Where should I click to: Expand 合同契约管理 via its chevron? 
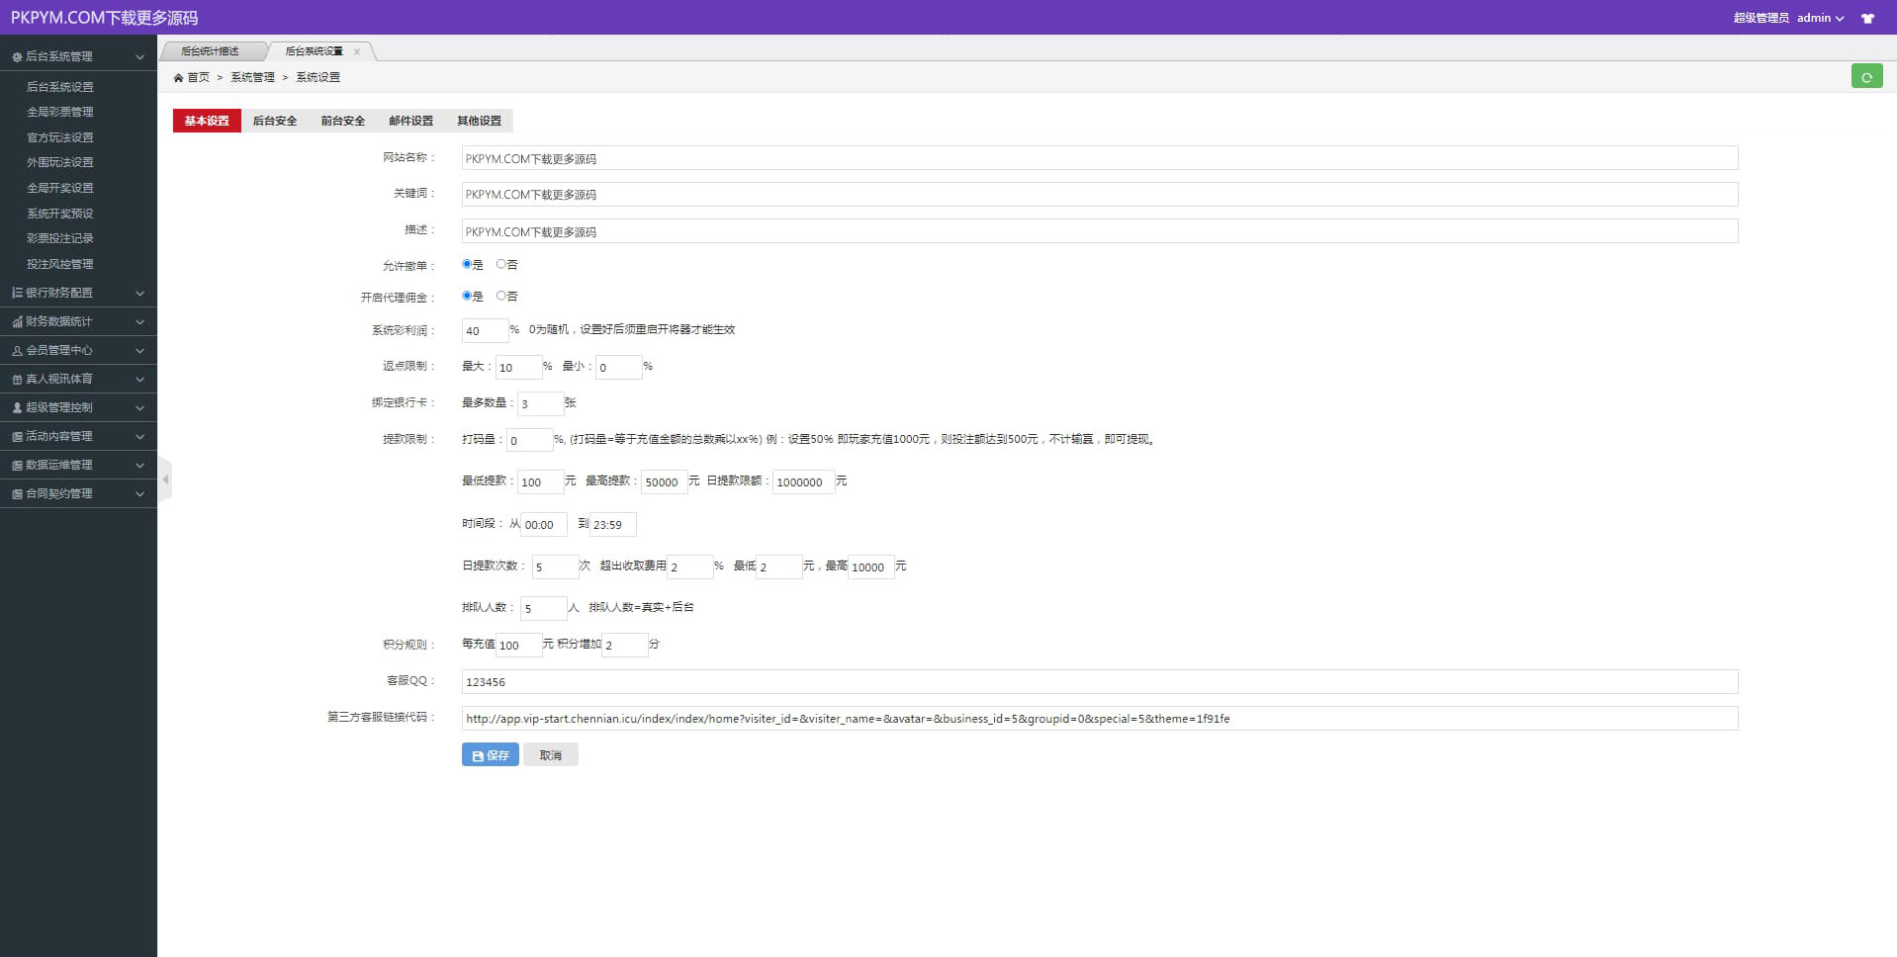(139, 493)
